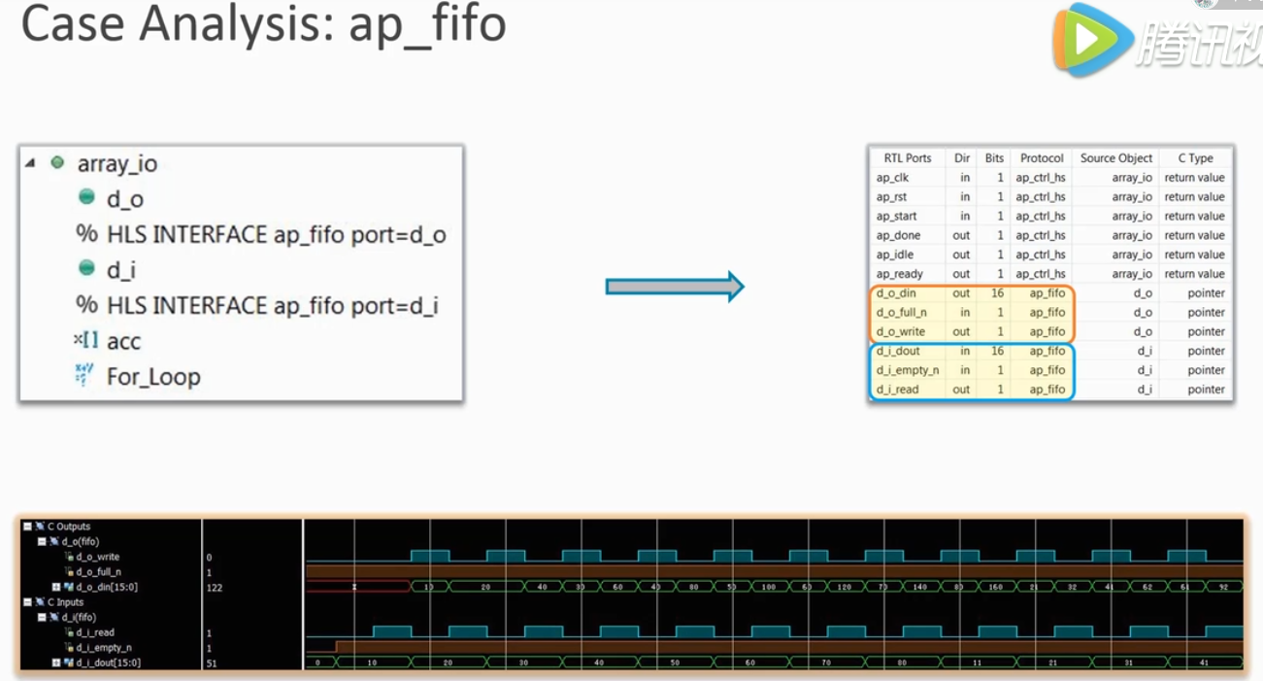This screenshot has height=681, width=1263.
Task: Click the percent icon for port=d_i directive
Action: (x=87, y=305)
